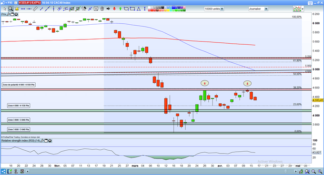Click the 23,60% Fibonacci level label
Image resolution: width=324 pixels, height=175 pixels.
(x=297, y=104)
